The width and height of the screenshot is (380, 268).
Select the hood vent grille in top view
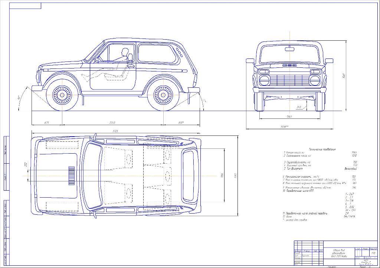pos(72,175)
